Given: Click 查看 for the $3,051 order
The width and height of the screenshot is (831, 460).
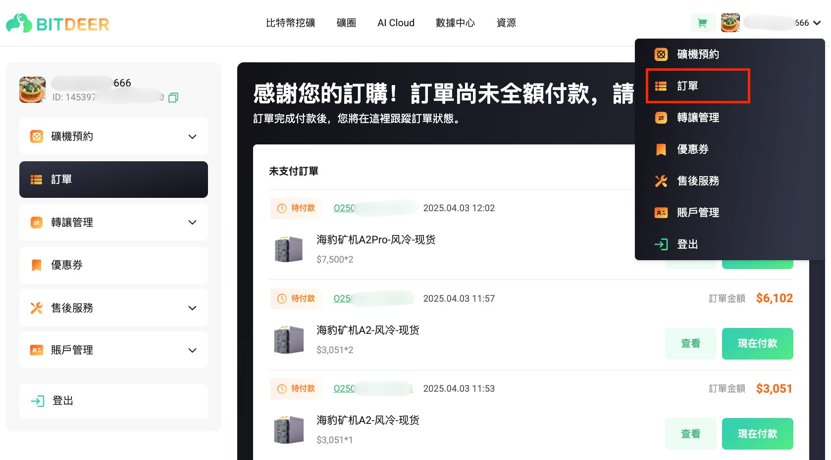Looking at the screenshot, I should (691, 434).
